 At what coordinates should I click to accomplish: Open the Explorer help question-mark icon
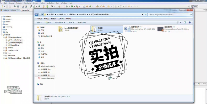(x=190, y=22)
